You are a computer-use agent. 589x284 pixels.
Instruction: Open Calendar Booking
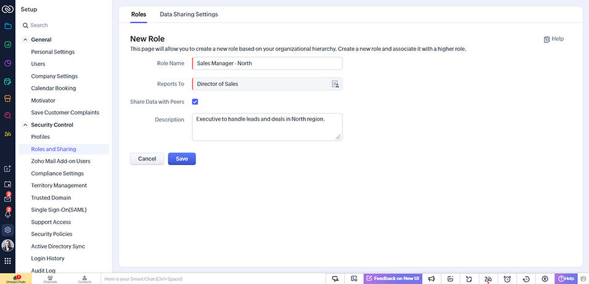[x=53, y=89]
